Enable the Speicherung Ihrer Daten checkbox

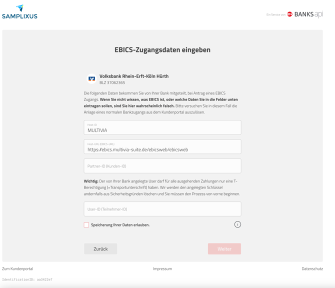86,225
